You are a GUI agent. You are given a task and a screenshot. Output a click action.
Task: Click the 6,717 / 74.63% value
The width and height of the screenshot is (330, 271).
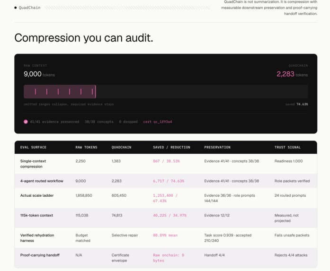169,181
